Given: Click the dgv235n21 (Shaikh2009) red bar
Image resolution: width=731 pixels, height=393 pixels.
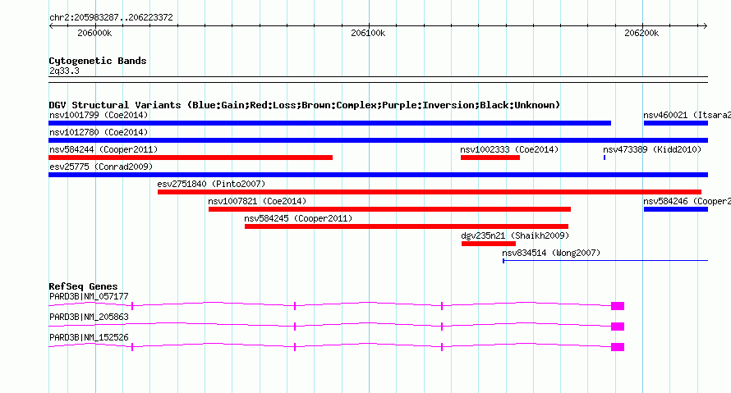Looking at the screenshot, I should tap(489, 244).
